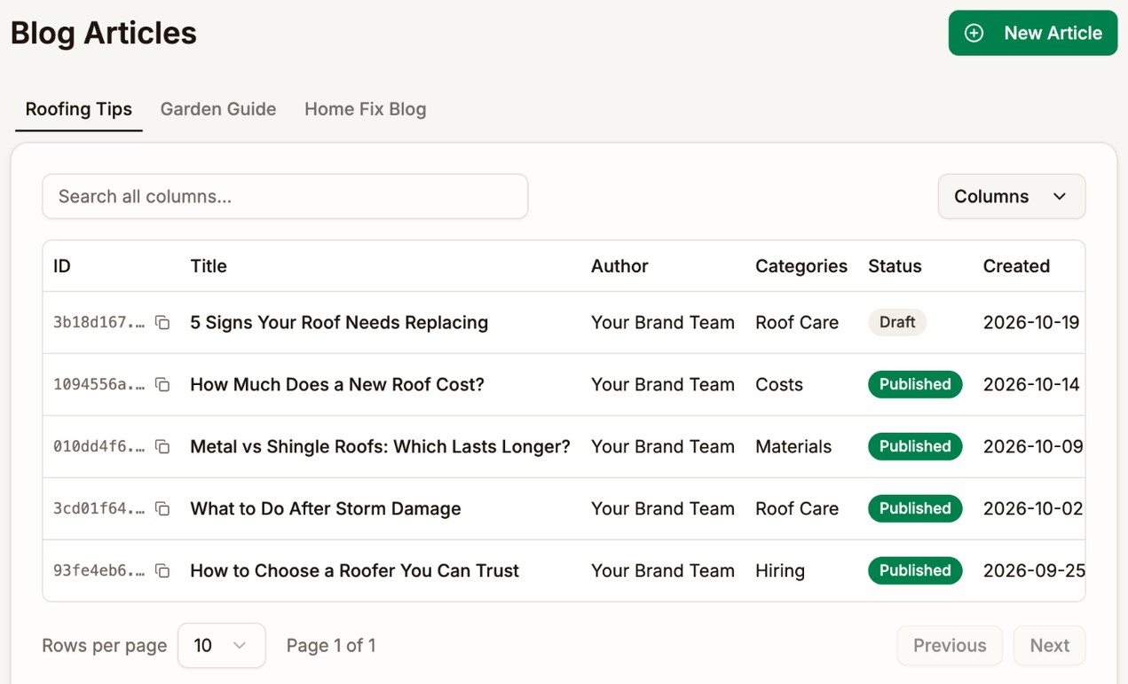Click the New Article button
The image size is (1128, 684).
click(x=1033, y=33)
